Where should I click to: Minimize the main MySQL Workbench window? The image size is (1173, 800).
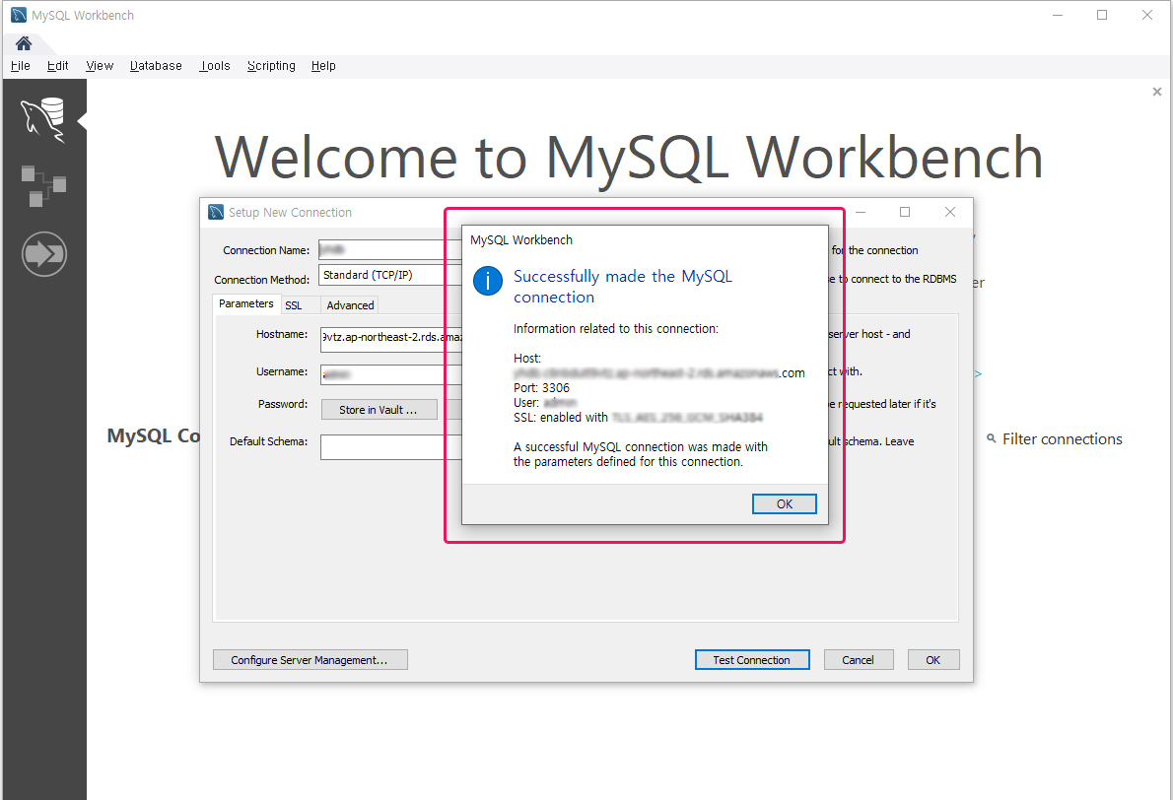1058,15
